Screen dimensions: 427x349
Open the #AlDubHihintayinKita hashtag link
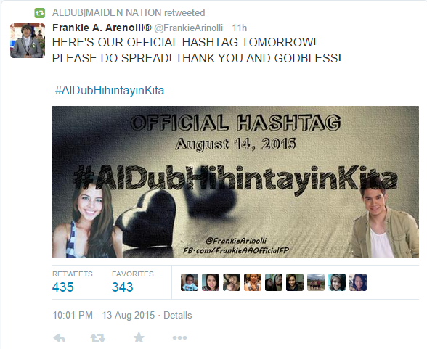tap(110, 90)
